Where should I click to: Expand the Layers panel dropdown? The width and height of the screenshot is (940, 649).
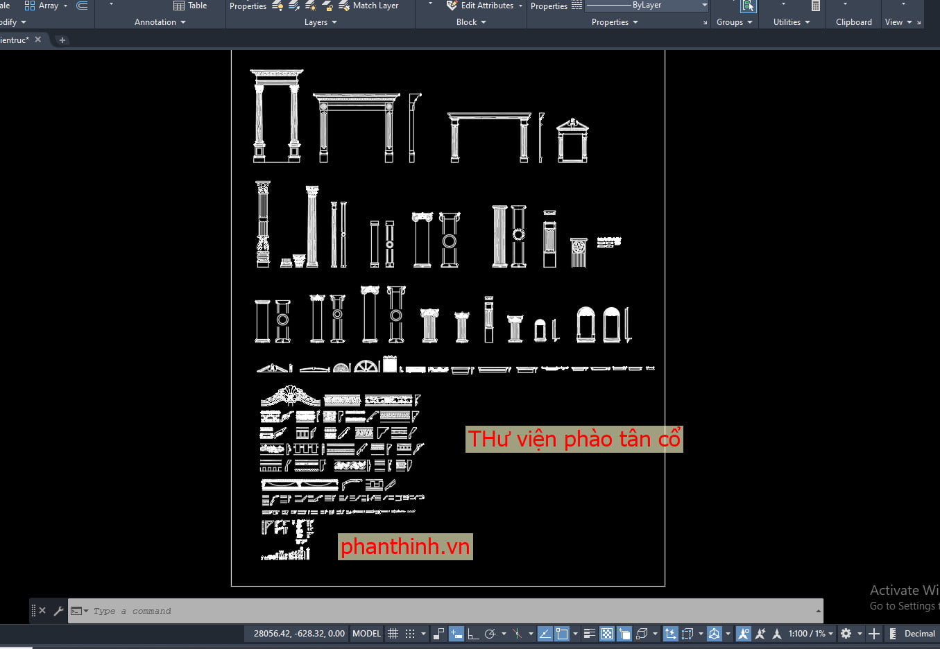click(321, 22)
